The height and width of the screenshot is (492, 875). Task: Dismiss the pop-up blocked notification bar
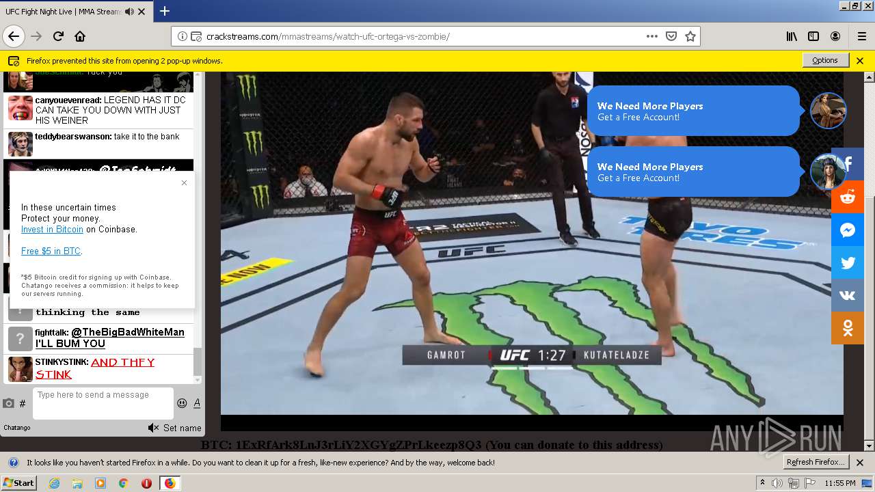point(860,60)
